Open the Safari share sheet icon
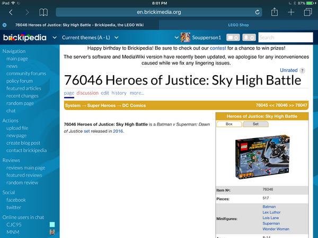Viewport: 318px width, 238px height. click(x=275, y=12)
